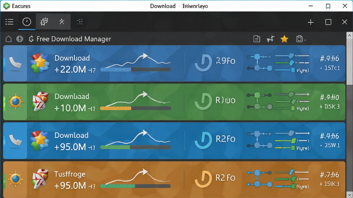Click cards app icon in +10.0M row
Image resolution: width=353 pixels, height=198 pixels.
(40, 101)
